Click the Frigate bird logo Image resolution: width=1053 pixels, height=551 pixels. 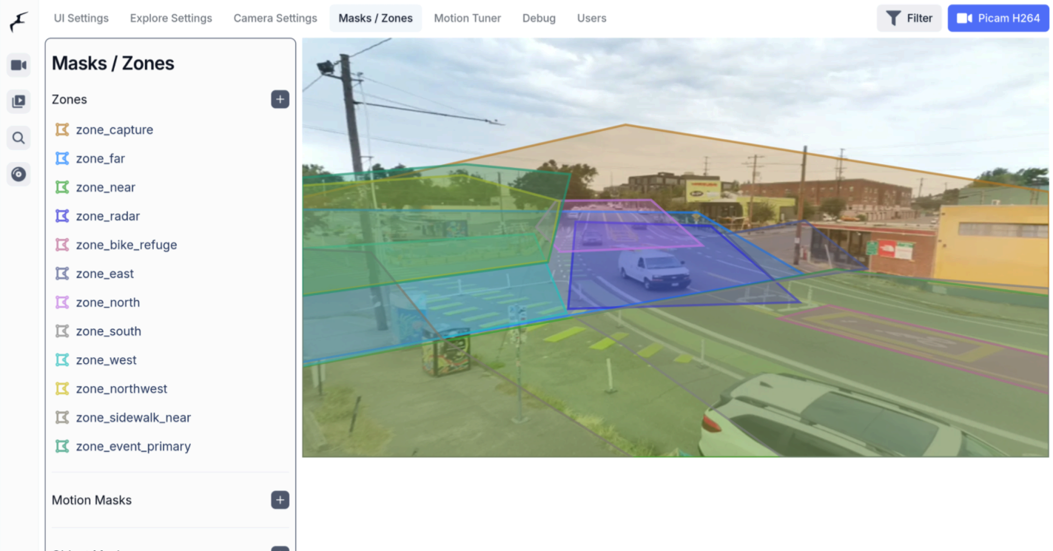19,22
